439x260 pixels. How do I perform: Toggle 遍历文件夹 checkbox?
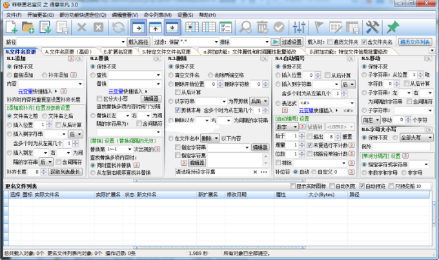point(330,42)
